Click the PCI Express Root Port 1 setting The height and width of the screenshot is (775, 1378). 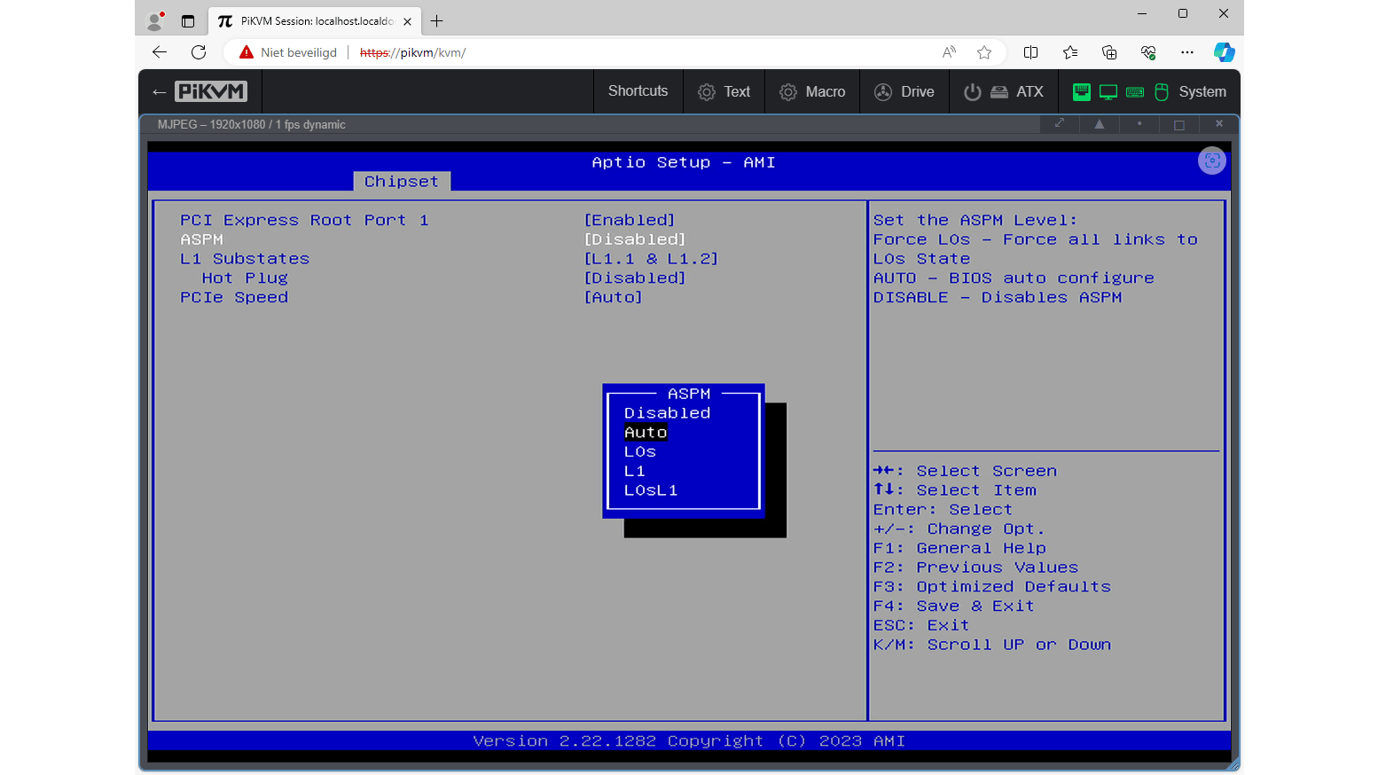tap(304, 220)
